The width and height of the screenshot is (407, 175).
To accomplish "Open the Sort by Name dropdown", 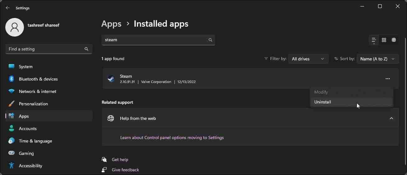I will (x=377, y=59).
